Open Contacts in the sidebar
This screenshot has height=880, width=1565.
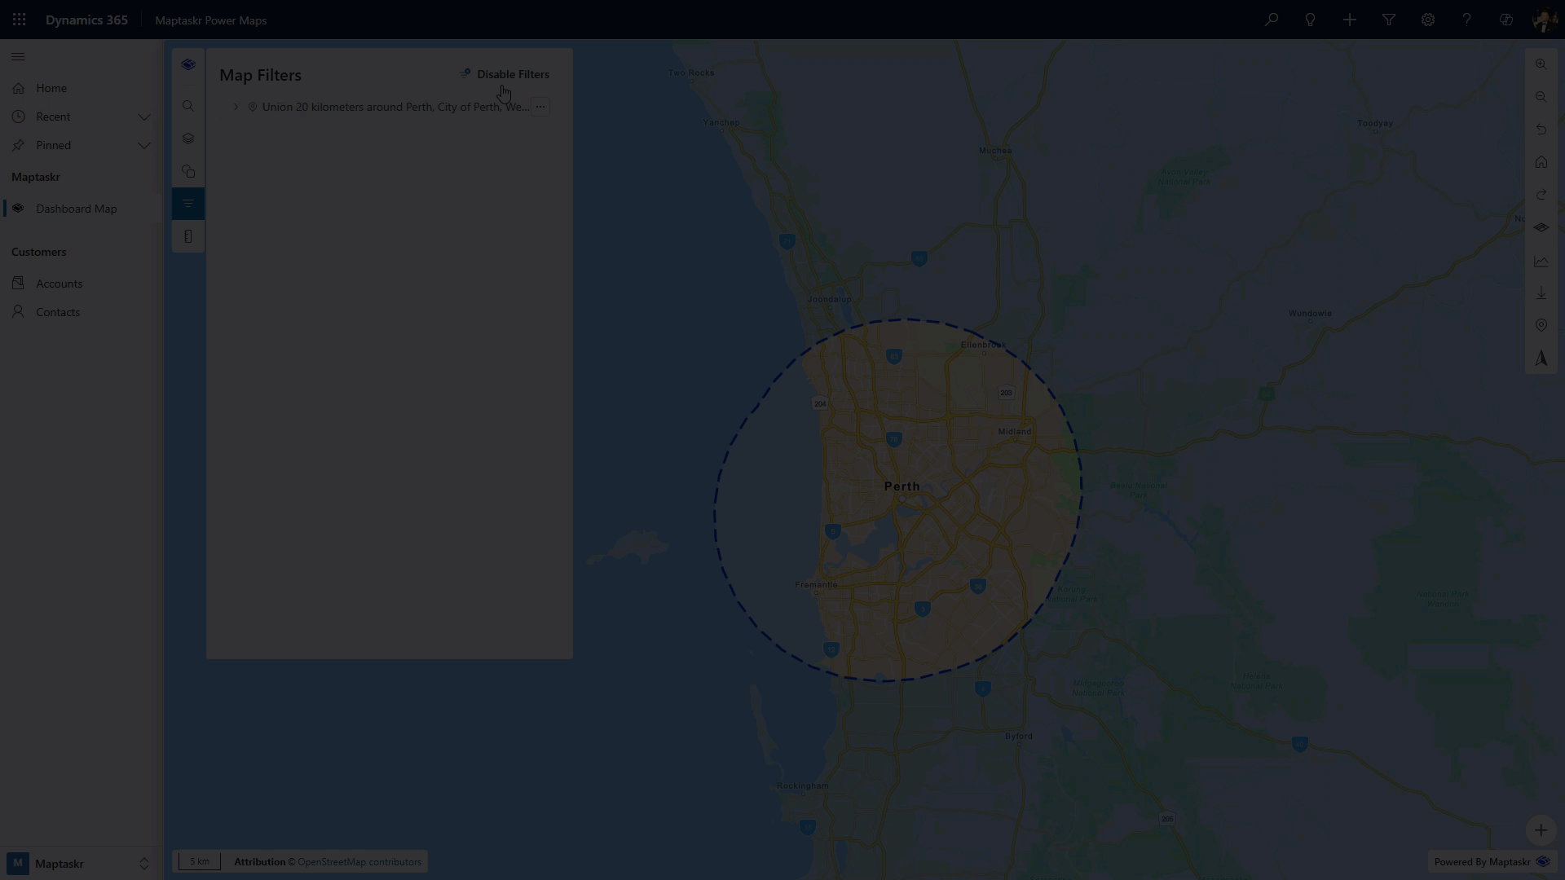(57, 312)
